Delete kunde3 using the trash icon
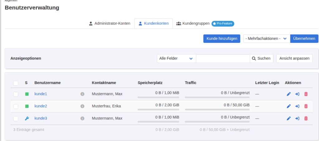Viewport: 319px width, 141px height. tap(306, 119)
